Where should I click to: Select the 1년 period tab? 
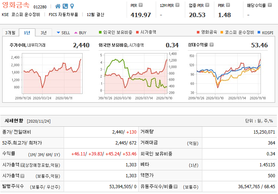tap(27, 33)
